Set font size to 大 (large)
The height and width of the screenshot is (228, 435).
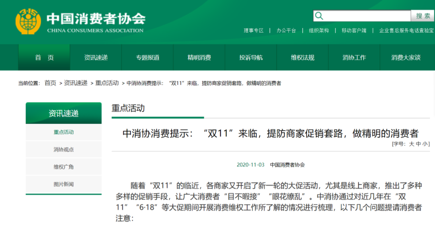(412, 144)
